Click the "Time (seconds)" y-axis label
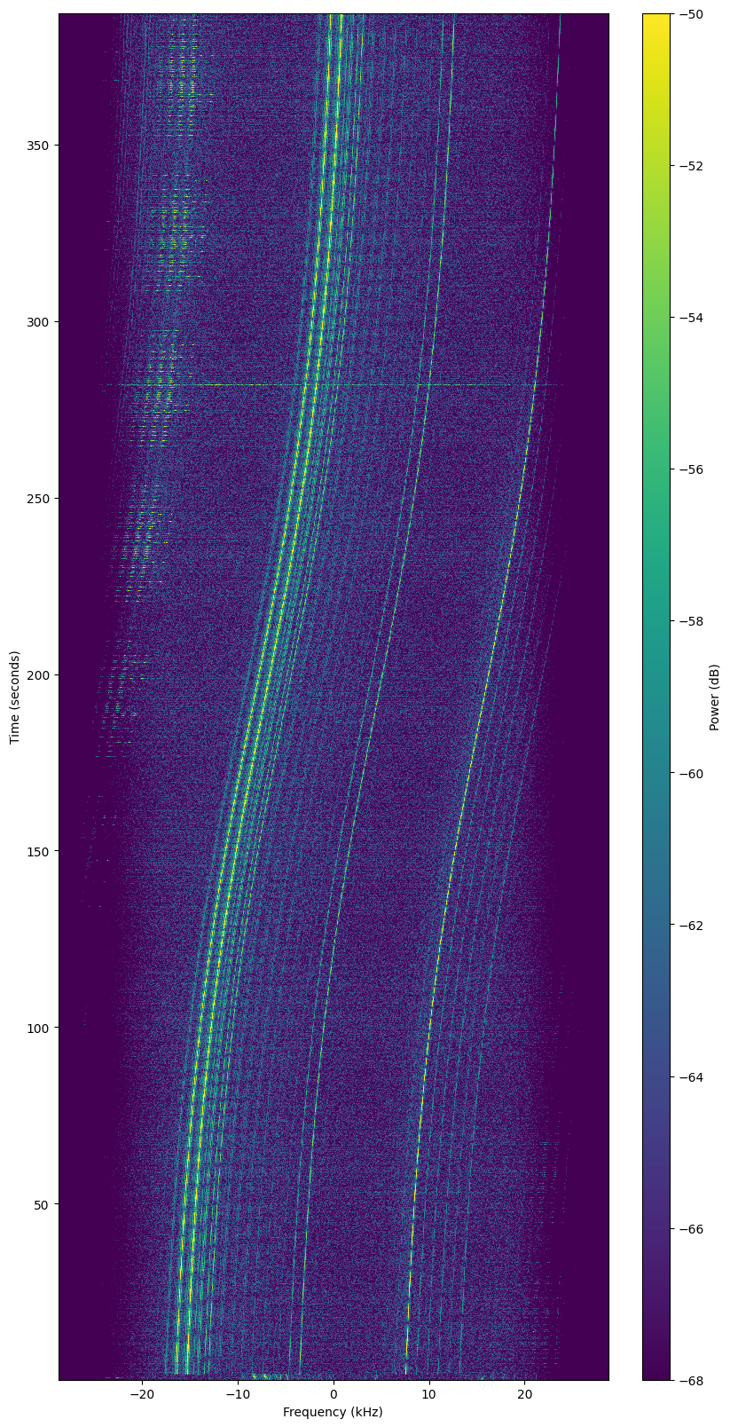 point(14,697)
